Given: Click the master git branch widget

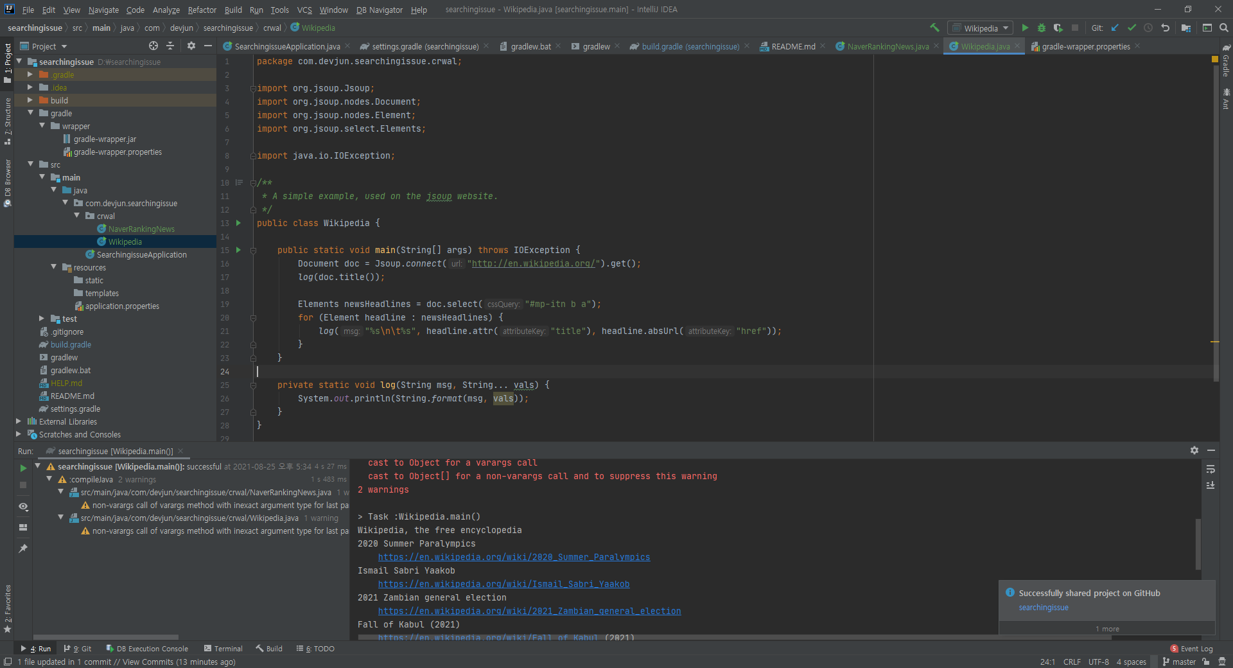Looking at the screenshot, I should tap(1179, 662).
